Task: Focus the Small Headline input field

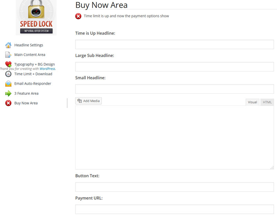Action: point(175,89)
